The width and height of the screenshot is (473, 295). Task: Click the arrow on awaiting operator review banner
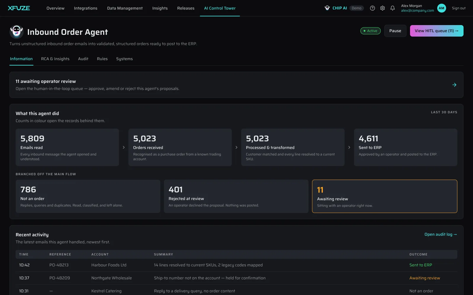(454, 85)
